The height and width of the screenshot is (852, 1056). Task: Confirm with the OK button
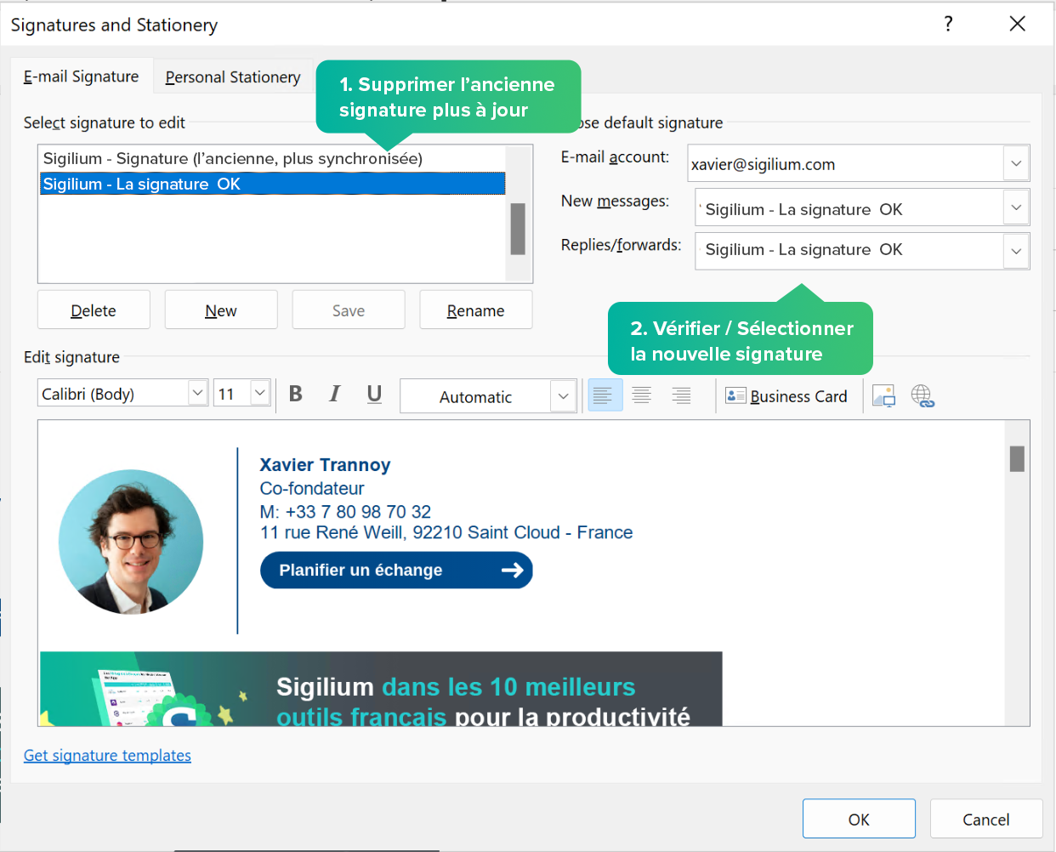point(859,819)
